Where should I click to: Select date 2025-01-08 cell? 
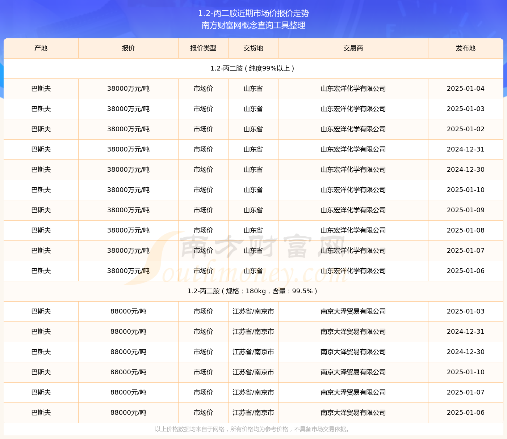[466, 230]
